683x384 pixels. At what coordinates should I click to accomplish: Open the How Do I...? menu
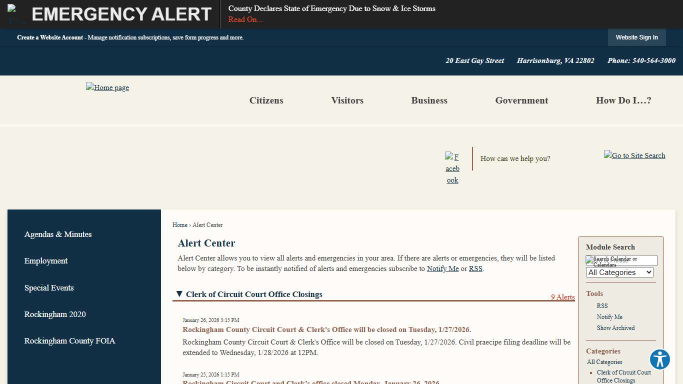pyautogui.click(x=623, y=100)
